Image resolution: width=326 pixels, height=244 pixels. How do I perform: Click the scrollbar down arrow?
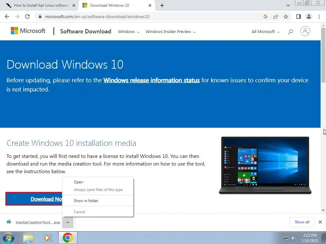point(323,210)
